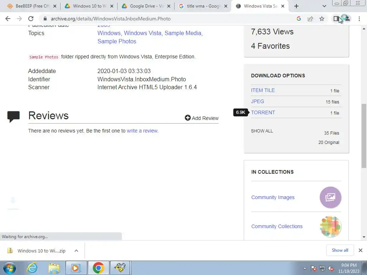Click the network tray icon
This screenshot has width=367, height=275.
[322, 269]
